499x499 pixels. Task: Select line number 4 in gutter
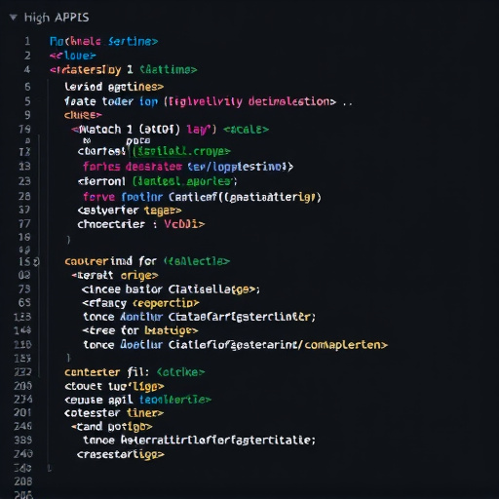27,69
